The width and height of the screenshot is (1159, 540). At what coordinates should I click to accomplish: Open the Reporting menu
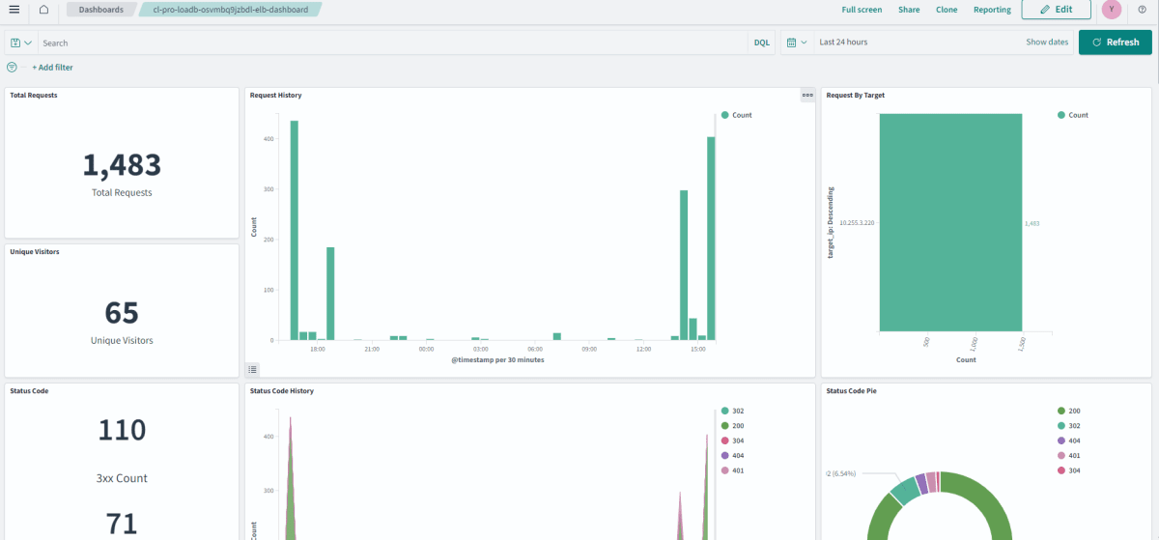click(992, 10)
